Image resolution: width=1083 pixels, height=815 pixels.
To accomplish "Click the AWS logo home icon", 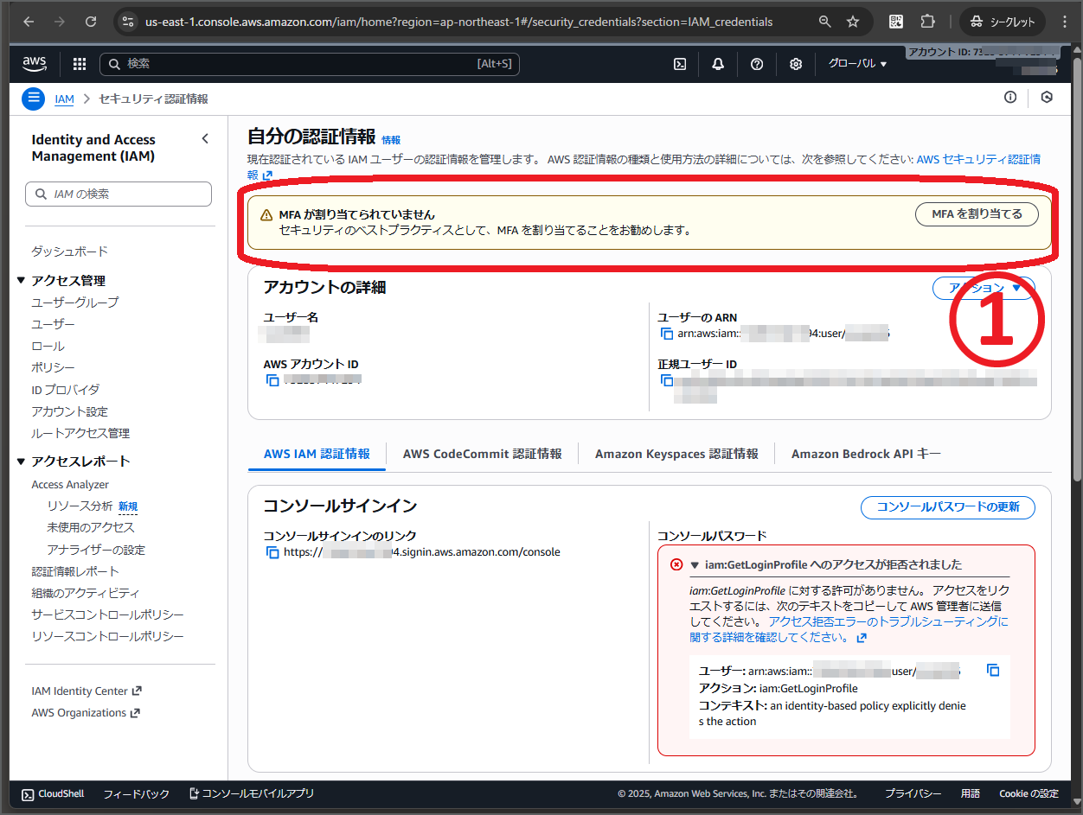I will click(x=35, y=63).
